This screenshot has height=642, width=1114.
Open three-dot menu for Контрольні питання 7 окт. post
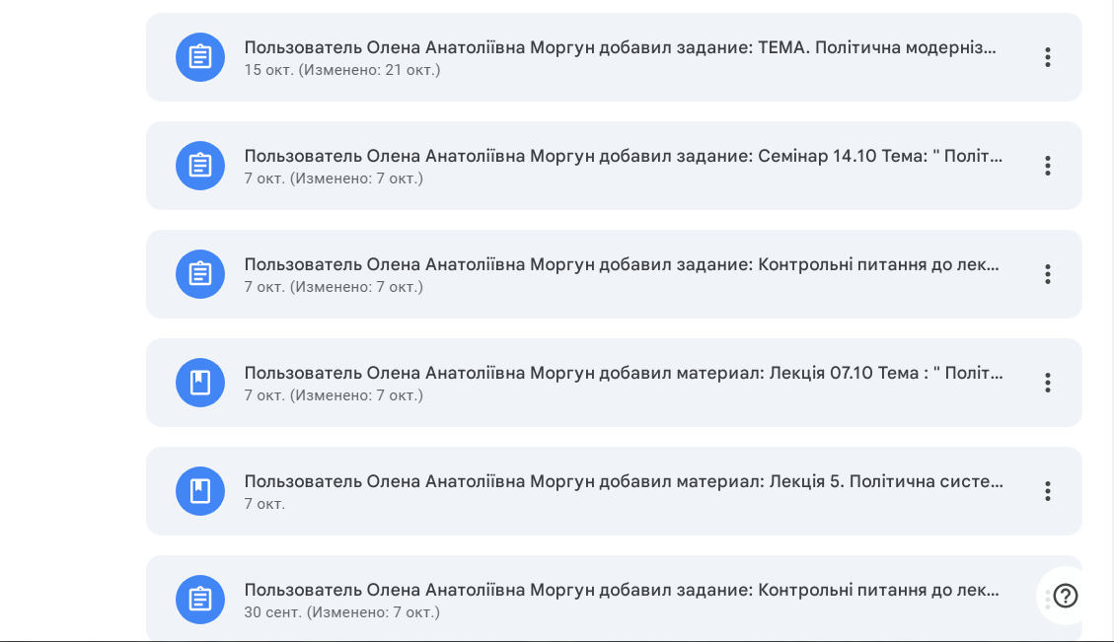(1047, 274)
